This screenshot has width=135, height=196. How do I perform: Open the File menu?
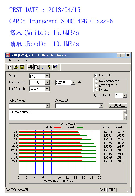pos(9,60)
